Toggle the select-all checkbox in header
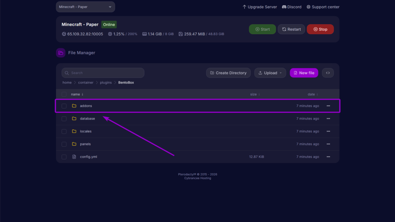The width and height of the screenshot is (395, 222). 64,94
